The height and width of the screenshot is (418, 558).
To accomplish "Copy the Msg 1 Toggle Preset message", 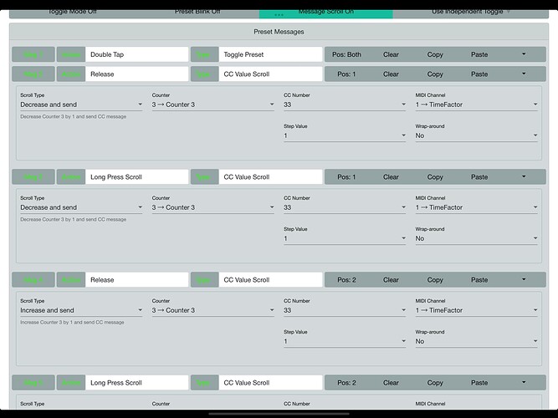I will [435, 54].
